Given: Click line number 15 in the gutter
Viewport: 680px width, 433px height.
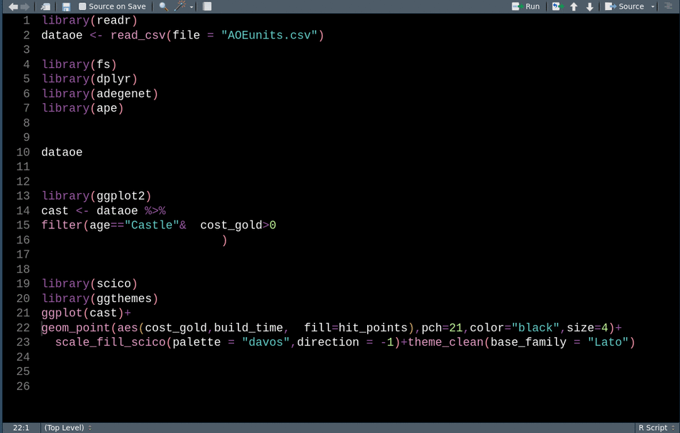Looking at the screenshot, I should click(23, 225).
